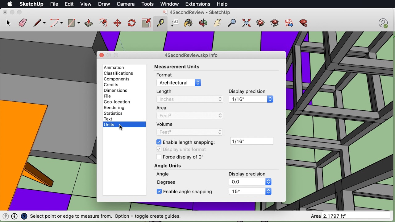The width and height of the screenshot is (395, 222).
Task: Open the File menu
Action: (54, 4)
